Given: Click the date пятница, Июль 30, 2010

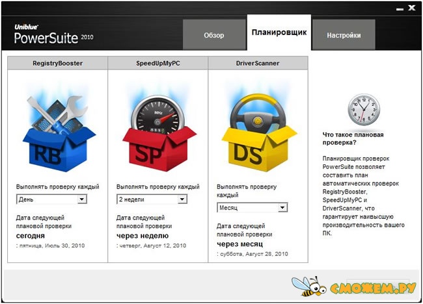Looking at the screenshot, I should click(x=52, y=246).
